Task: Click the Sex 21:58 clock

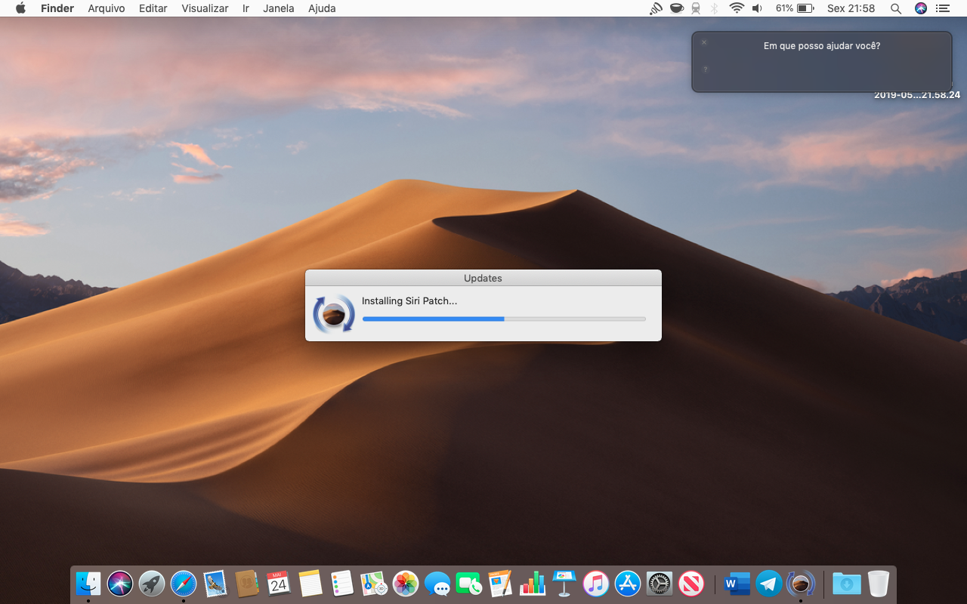Action: tap(851, 8)
